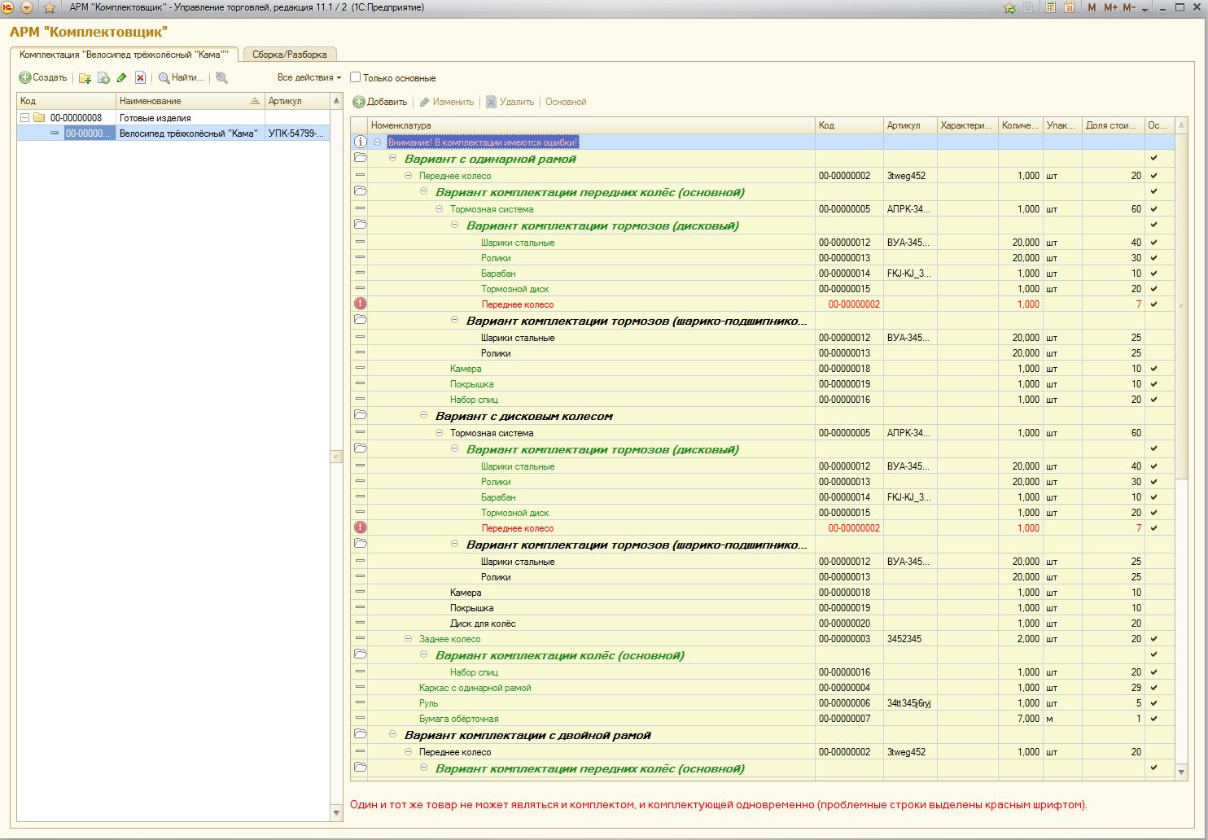This screenshot has width=1208, height=840.
Task: Select the 'Комплектация Велосипед трёхколёсный Кама' tab
Action: [x=125, y=55]
